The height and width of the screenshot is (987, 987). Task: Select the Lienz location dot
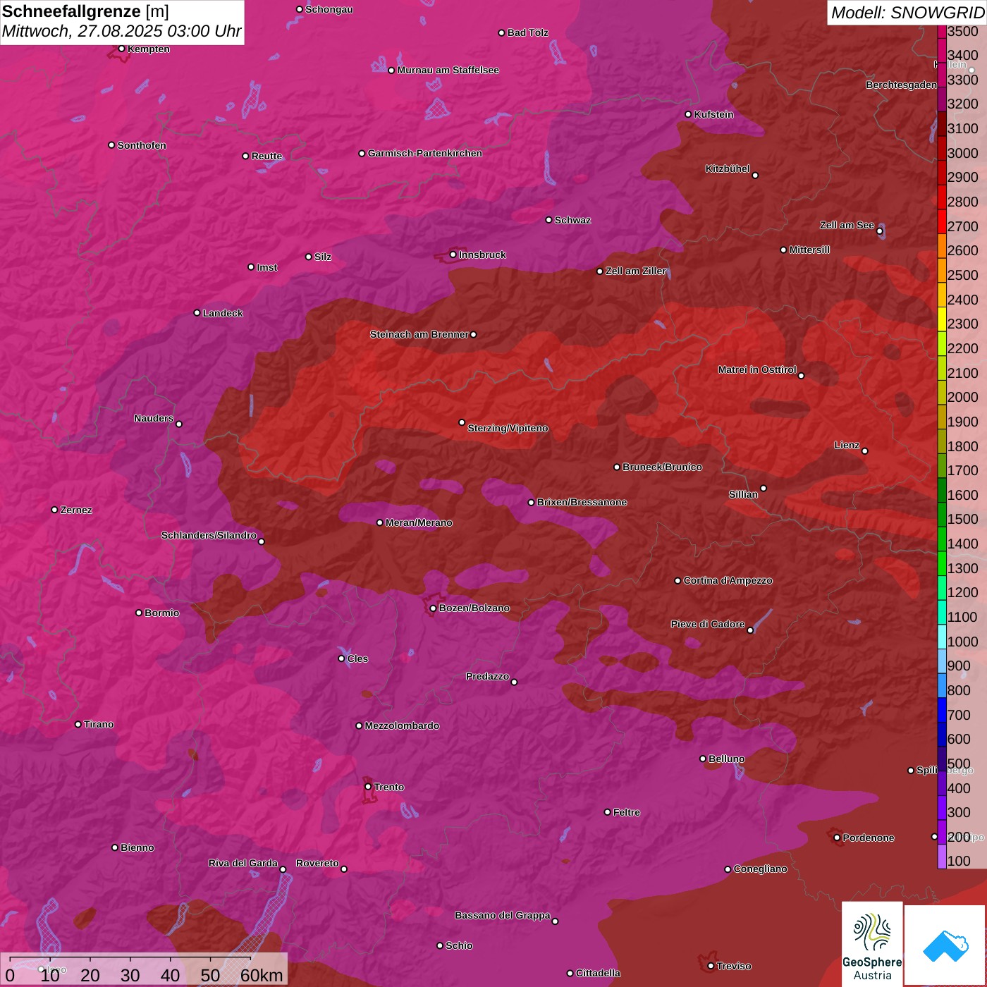(865, 451)
